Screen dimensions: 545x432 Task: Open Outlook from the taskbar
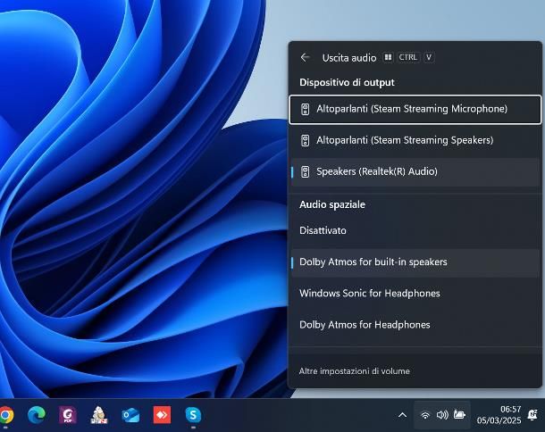(x=130, y=415)
